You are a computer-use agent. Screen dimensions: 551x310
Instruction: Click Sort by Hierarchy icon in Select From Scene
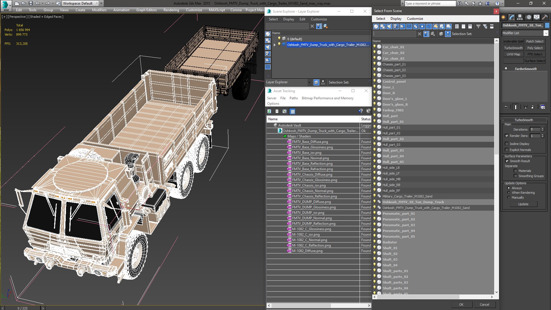(x=448, y=34)
